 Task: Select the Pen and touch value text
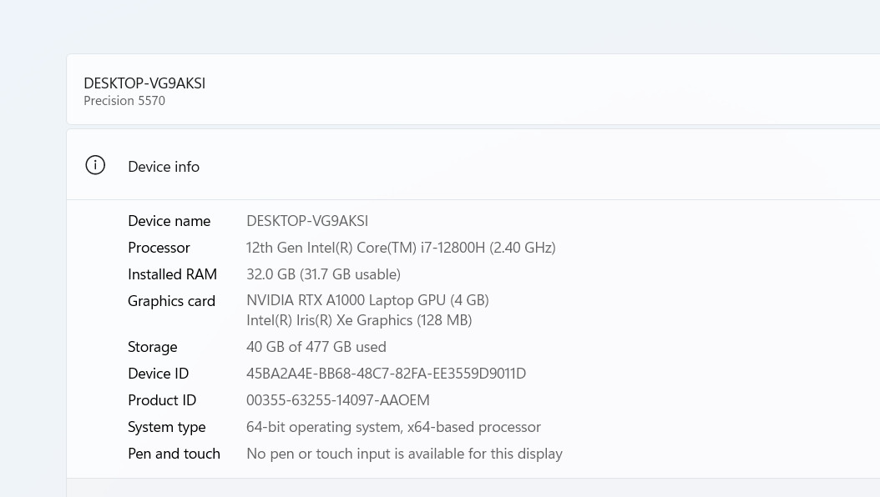point(404,454)
